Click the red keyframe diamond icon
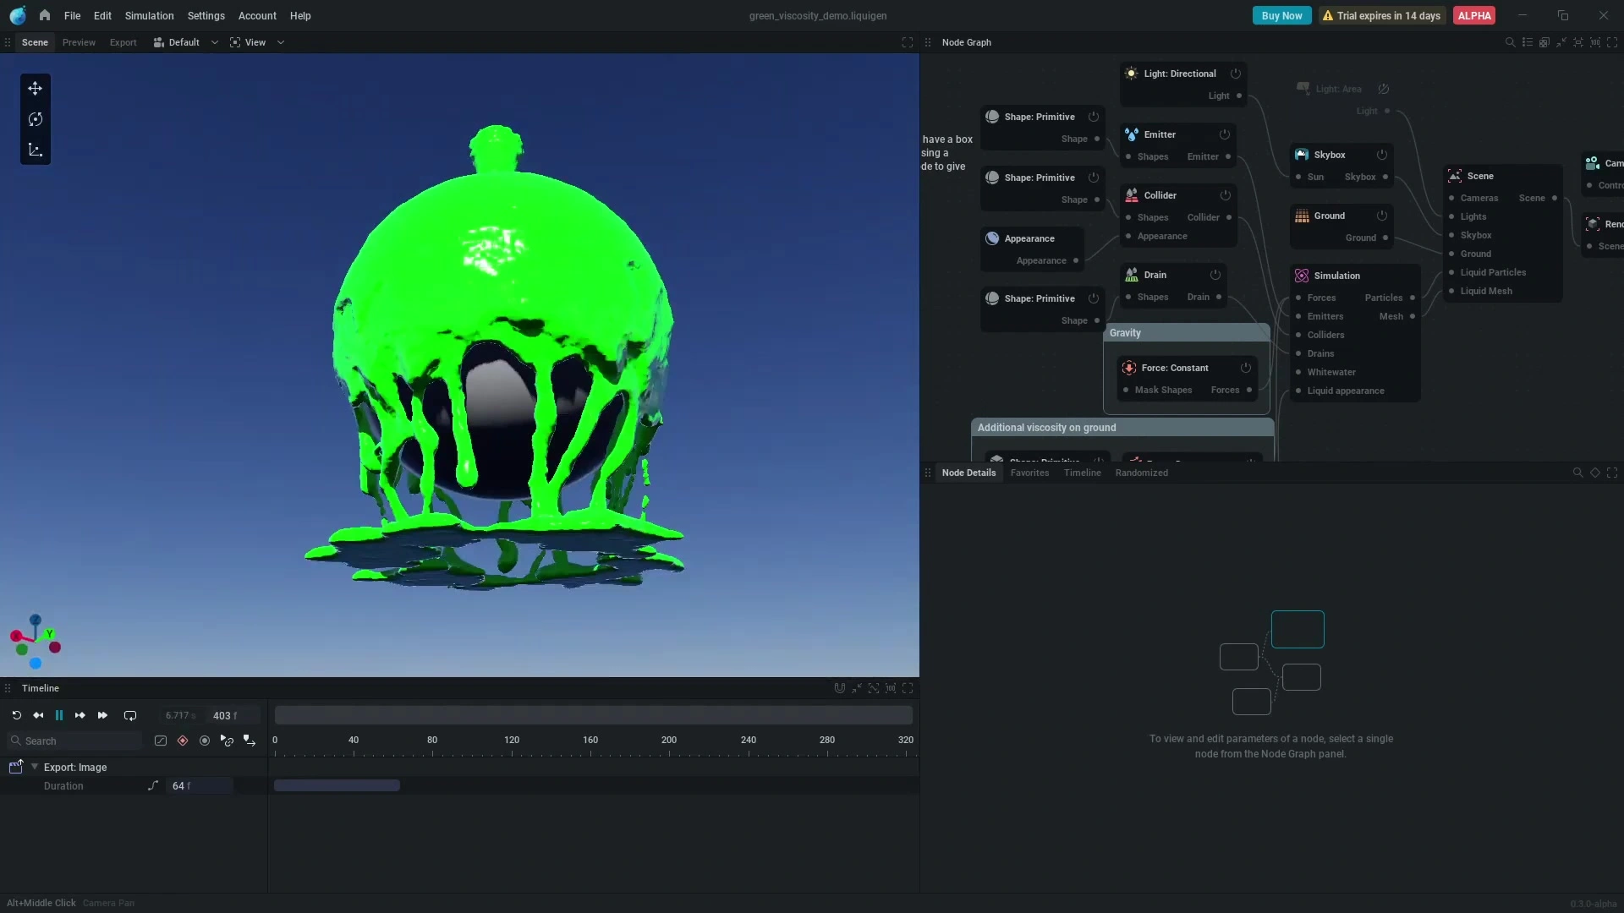 point(183,741)
